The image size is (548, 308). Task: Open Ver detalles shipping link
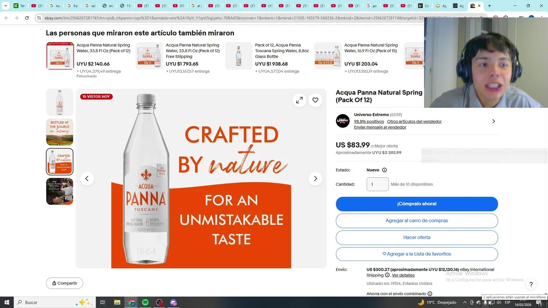click(x=403, y=275)
